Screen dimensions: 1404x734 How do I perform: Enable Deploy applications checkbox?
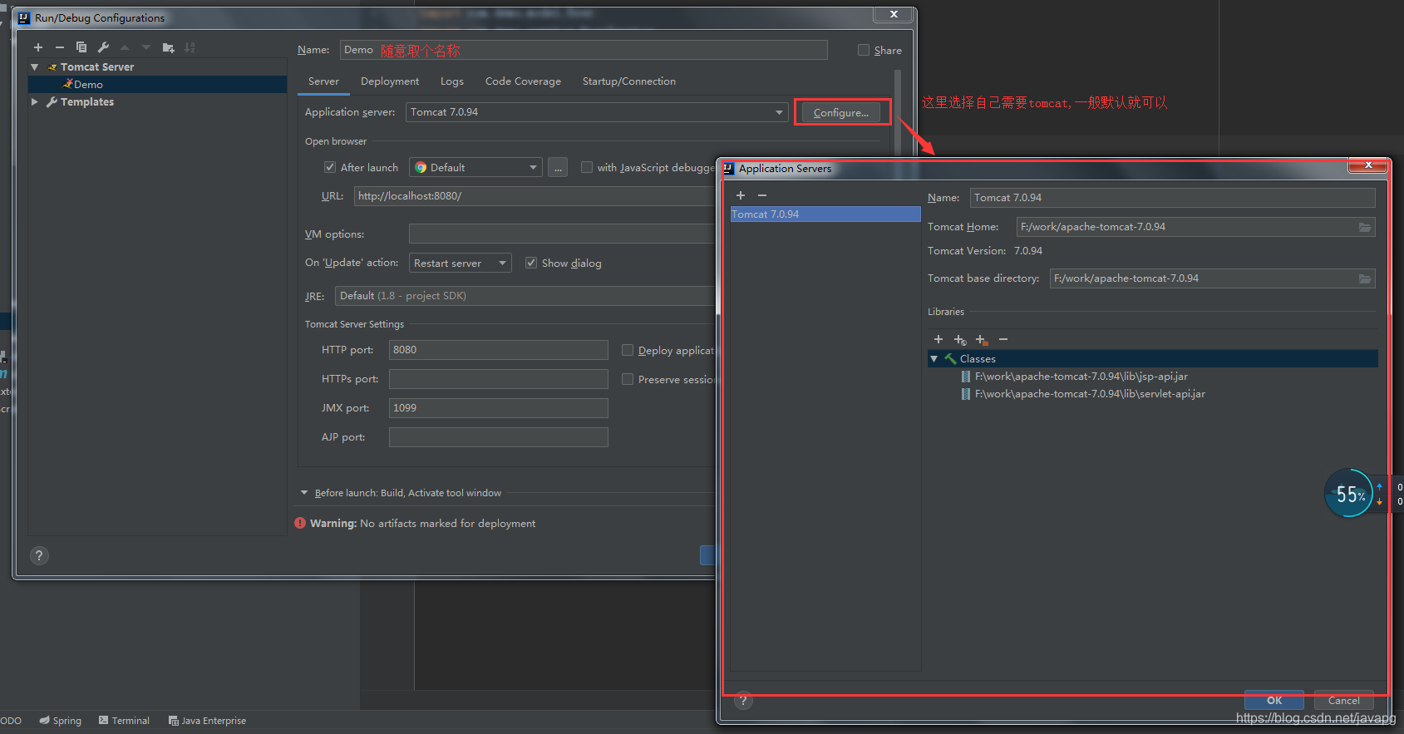[x=628, y=350]
